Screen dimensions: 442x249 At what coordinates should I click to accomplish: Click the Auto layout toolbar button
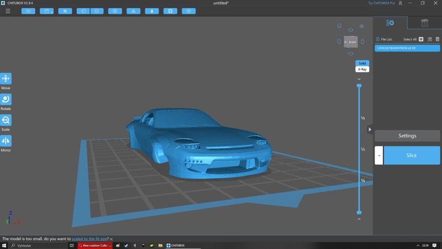click(133, 11)
